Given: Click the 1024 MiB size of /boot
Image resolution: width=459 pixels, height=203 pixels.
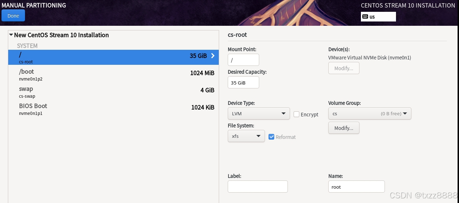Looking at the screenshot, I should [x=202, y=73].
